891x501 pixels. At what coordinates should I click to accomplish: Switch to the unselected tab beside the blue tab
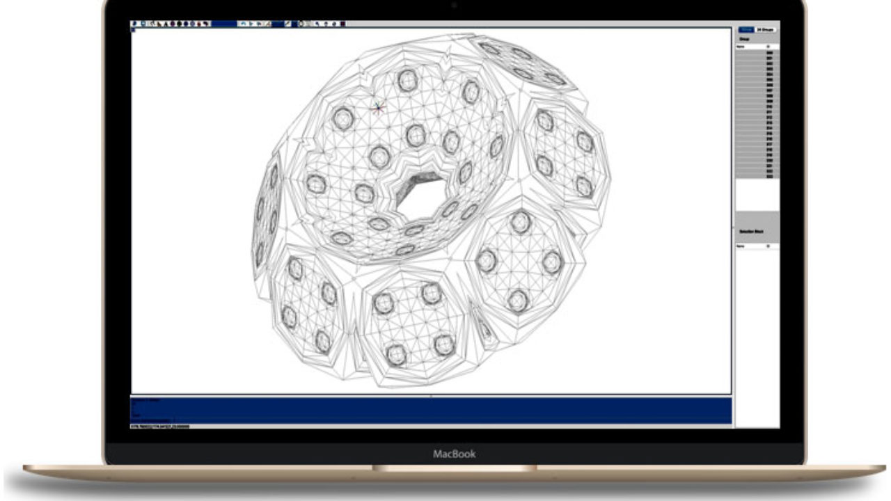pos(766,30)
